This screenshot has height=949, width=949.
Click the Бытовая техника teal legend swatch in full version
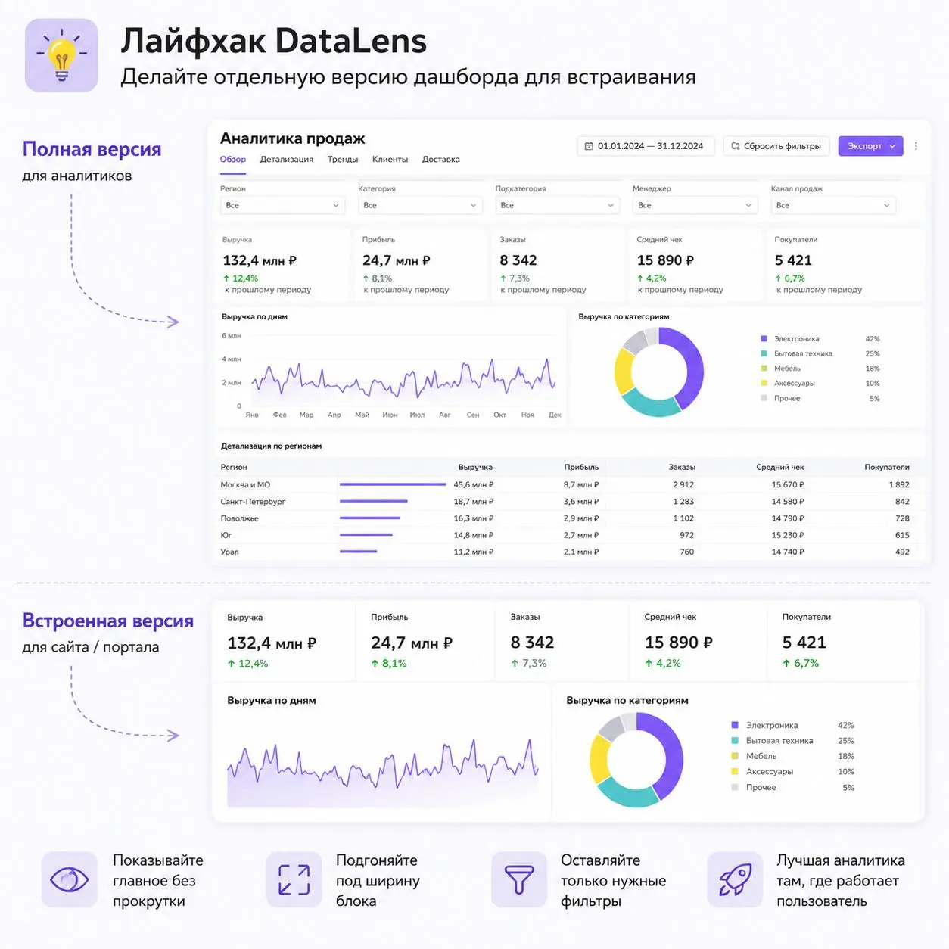coord(764,353)
